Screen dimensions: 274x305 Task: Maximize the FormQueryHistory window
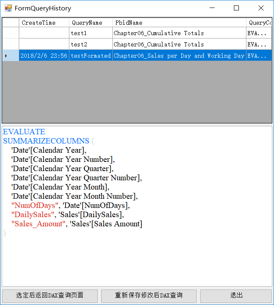236,8
